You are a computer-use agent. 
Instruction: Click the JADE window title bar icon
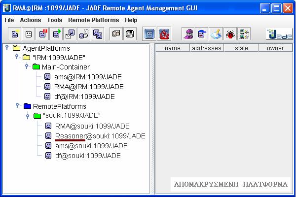pyautogui.click(x=7, y=8)
